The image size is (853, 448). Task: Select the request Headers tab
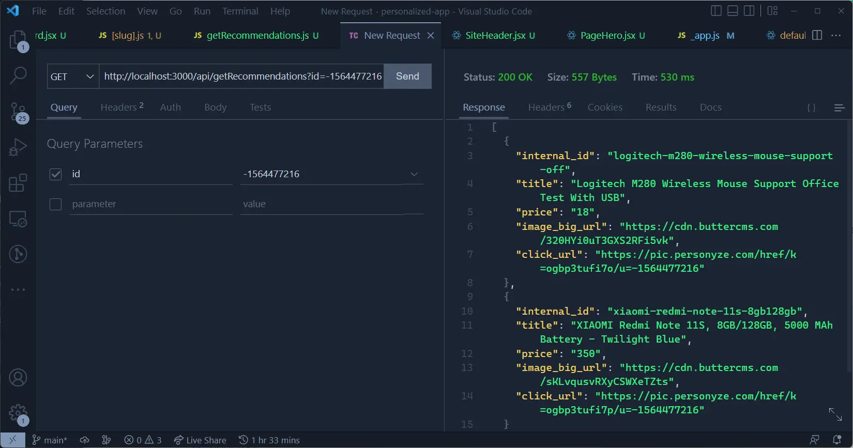[122, 107]
